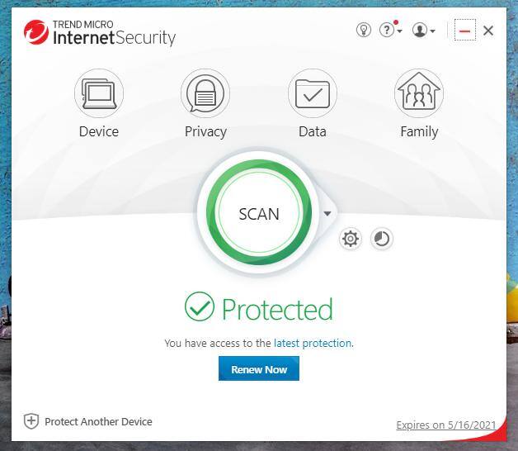
Task: Click the green Protected status checkmark
Action: [x=199, y=308]
